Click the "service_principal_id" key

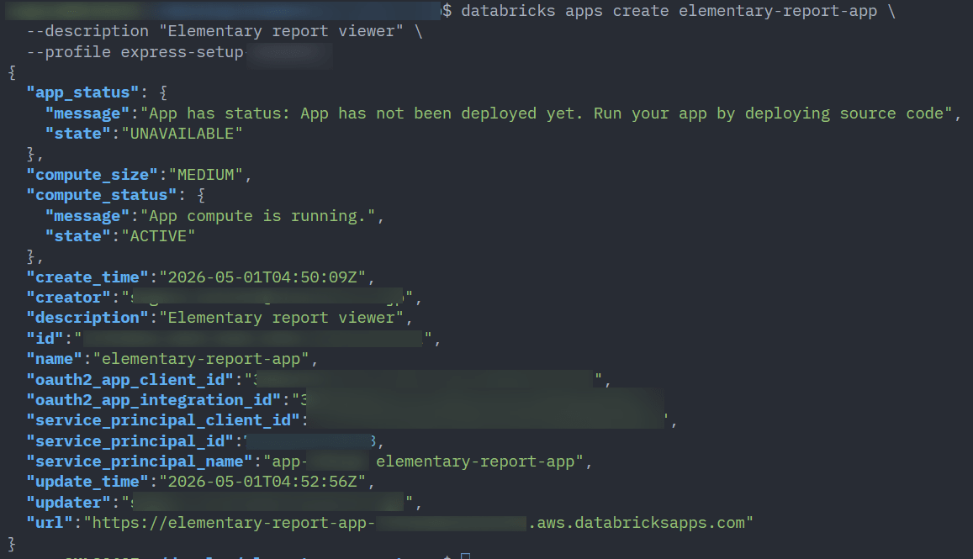click(130, 441)
